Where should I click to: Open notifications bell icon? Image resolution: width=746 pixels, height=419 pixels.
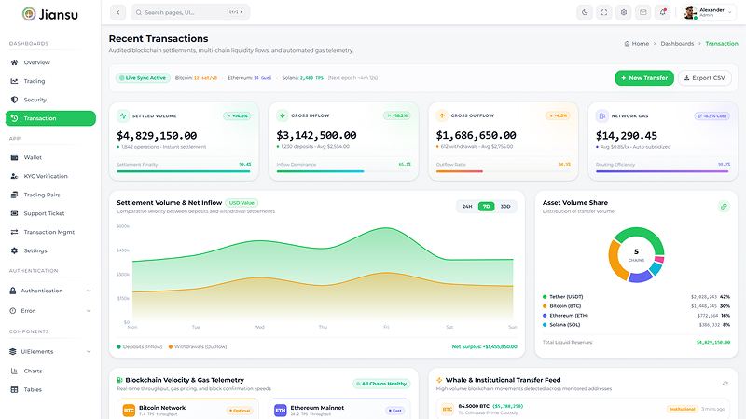663,12
